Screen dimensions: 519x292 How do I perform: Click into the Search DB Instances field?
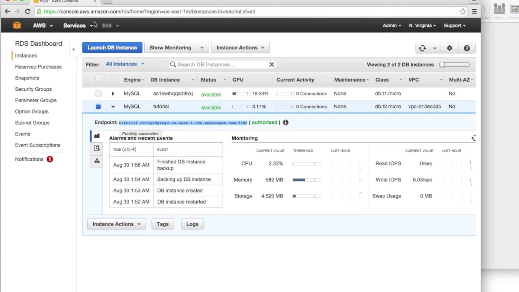point(223,64)
